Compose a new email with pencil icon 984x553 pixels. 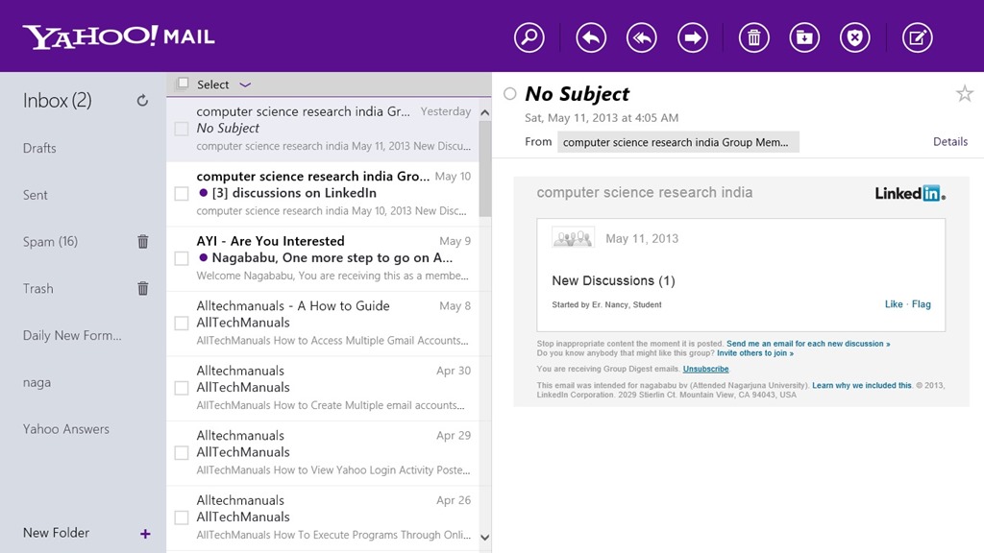click(917, 37)
